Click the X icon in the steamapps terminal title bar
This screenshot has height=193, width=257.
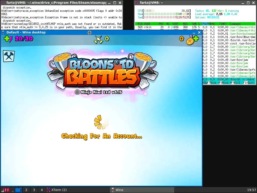click(3, 3)
